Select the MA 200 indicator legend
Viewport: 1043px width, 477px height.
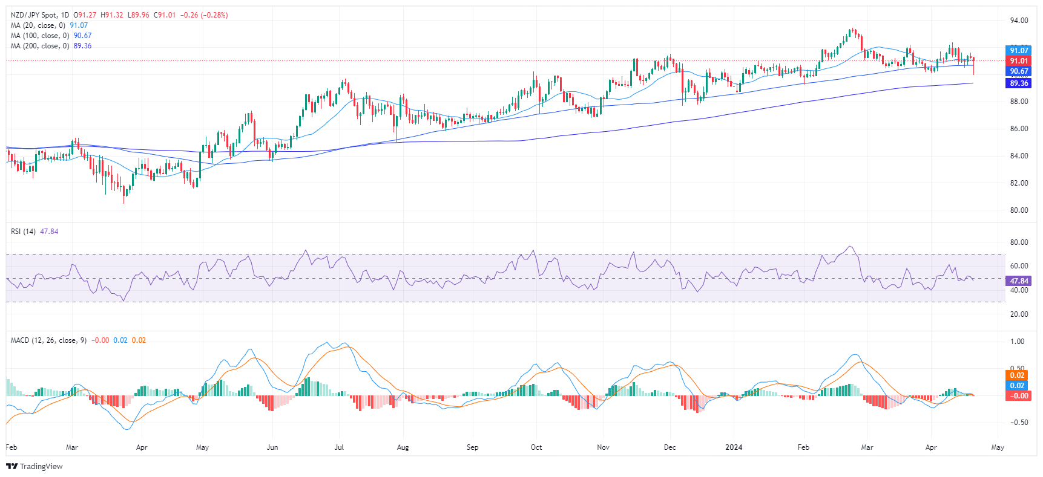pyautogui.click(x=39, y=46)
